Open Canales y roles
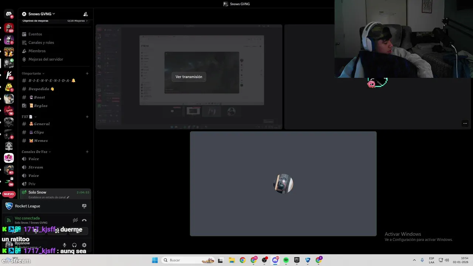Viewport: 473px width, 266px height. point(41,42)
